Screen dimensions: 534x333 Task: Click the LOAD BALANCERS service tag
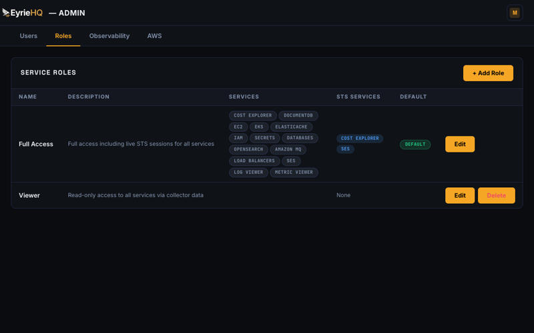click(254, 161)
